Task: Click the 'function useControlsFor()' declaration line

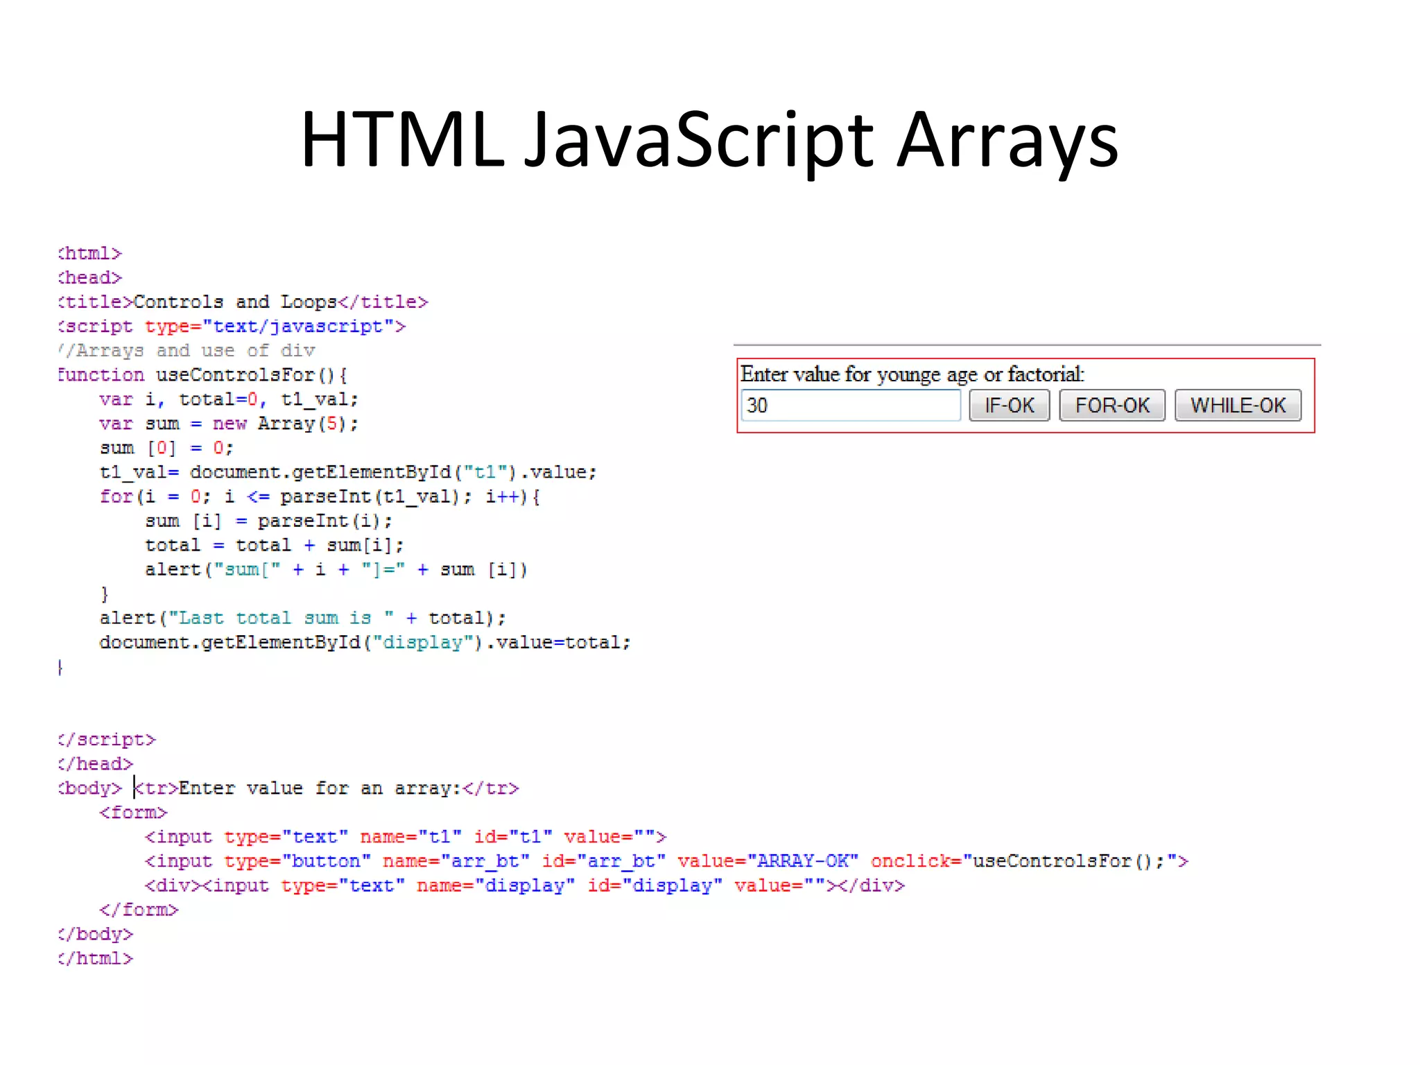Action: (x=202, y=375)
